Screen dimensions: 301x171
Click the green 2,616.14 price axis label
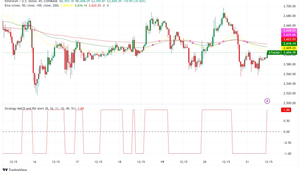point(289,44)
